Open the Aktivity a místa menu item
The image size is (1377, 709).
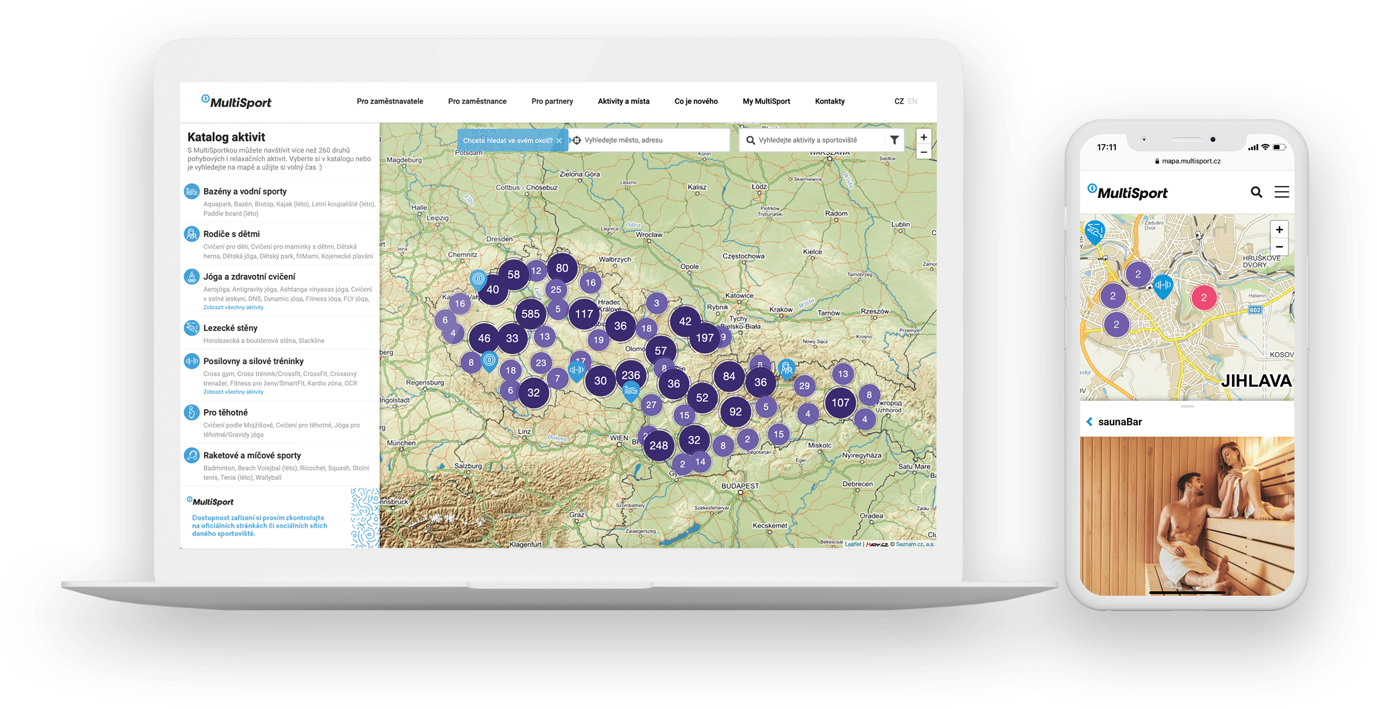pos(623,101)
